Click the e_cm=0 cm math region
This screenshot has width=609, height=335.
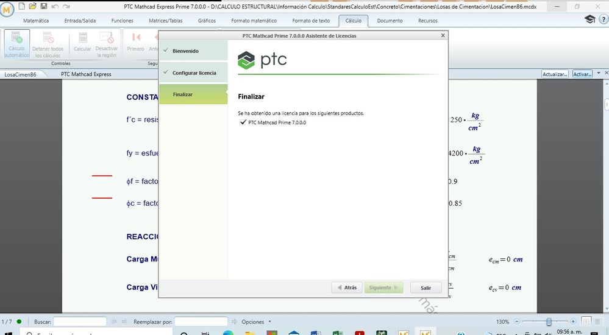point(506,259)
